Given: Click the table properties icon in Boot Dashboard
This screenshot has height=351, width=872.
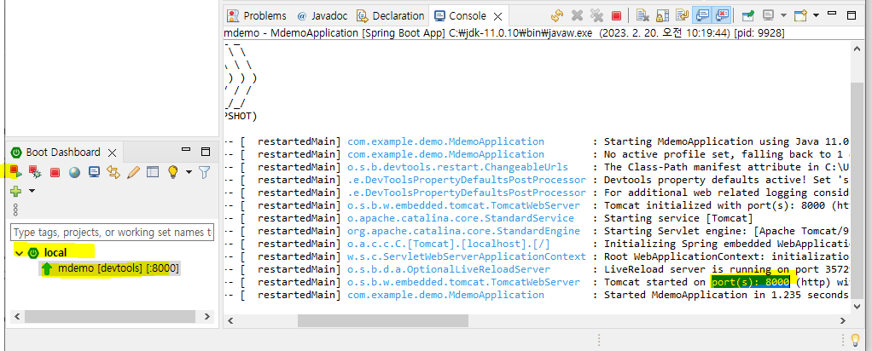Looking at the screenshot, I should click(x=153, y=172).
